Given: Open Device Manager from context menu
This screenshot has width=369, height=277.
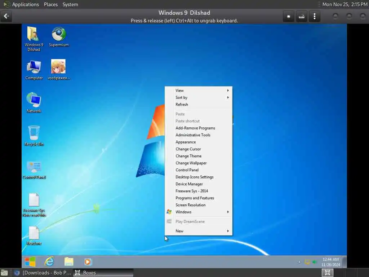Looking at the screenshot, I should (x=199, y=184).
